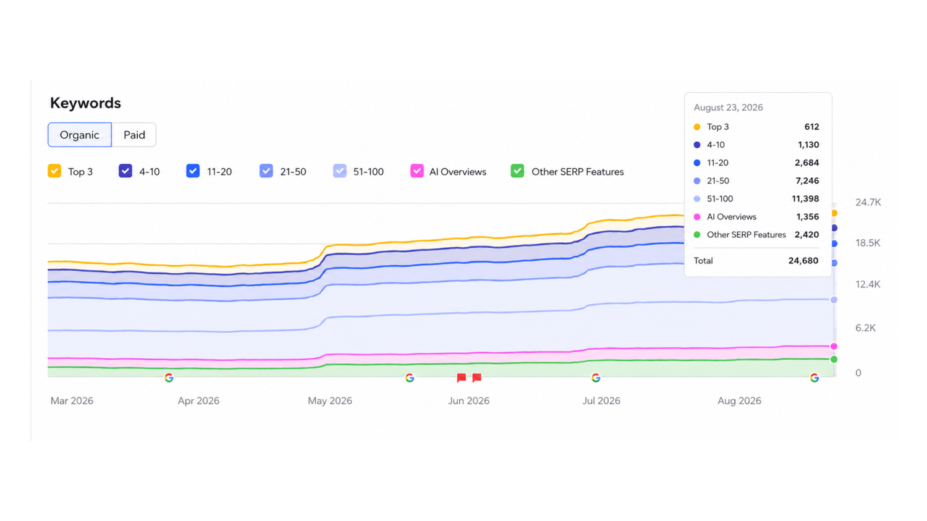The width and height of the screenshot is (927, 521).
Task: Click the Apr 2026 x-axis label
Action: (198, 400)
